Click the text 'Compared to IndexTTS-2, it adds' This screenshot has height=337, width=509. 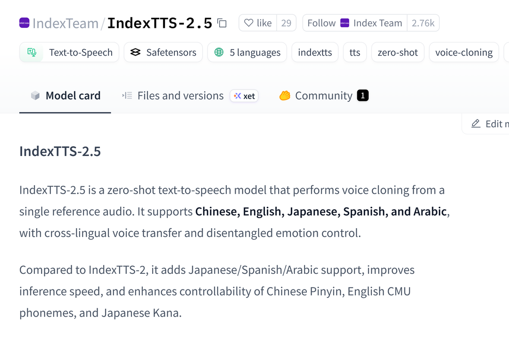[x=103, y=270]
